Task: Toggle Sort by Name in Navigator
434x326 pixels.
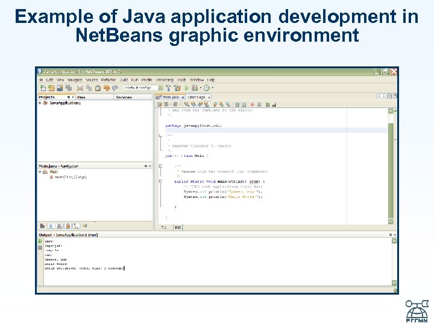Action: click(x=76, y=226)
